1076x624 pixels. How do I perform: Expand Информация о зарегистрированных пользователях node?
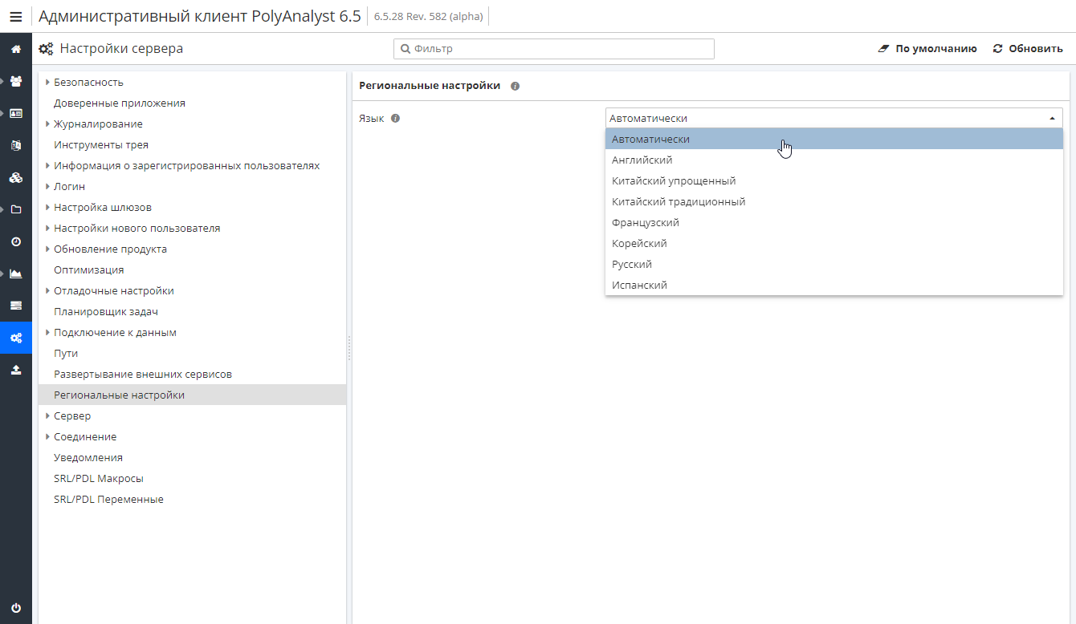tap(47, 165)
